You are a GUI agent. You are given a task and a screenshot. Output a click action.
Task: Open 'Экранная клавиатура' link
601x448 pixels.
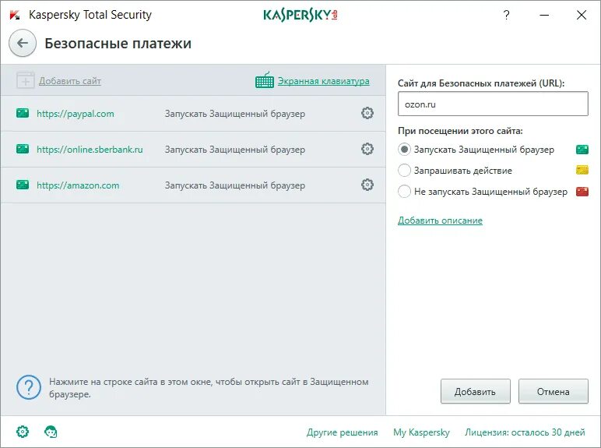[324, 81]
